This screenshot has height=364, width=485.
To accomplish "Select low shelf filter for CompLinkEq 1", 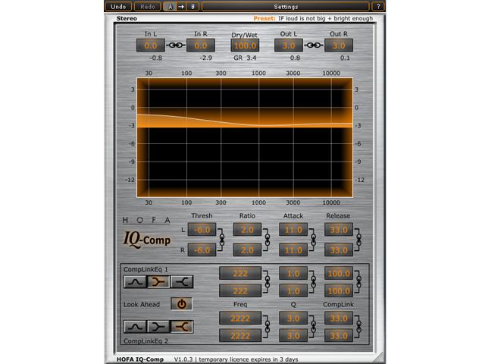I will pyautogui.click(x=158, y=281).
